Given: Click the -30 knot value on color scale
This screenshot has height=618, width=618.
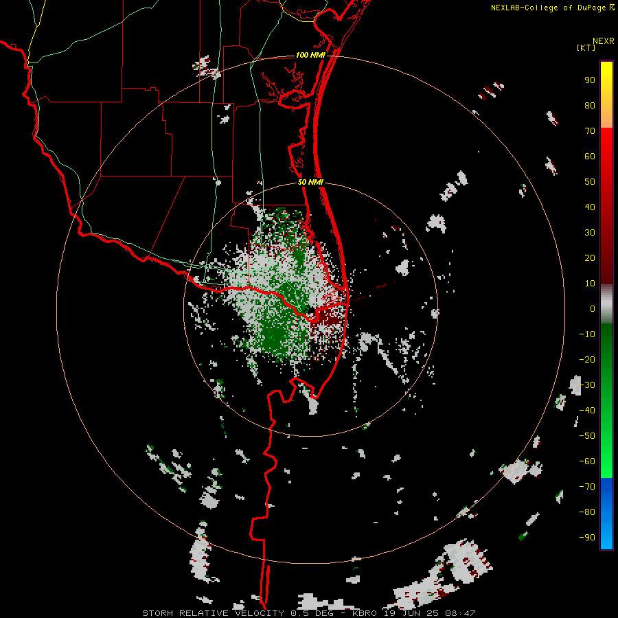Looking at the screenshot, I should click(x=587, y=385).
